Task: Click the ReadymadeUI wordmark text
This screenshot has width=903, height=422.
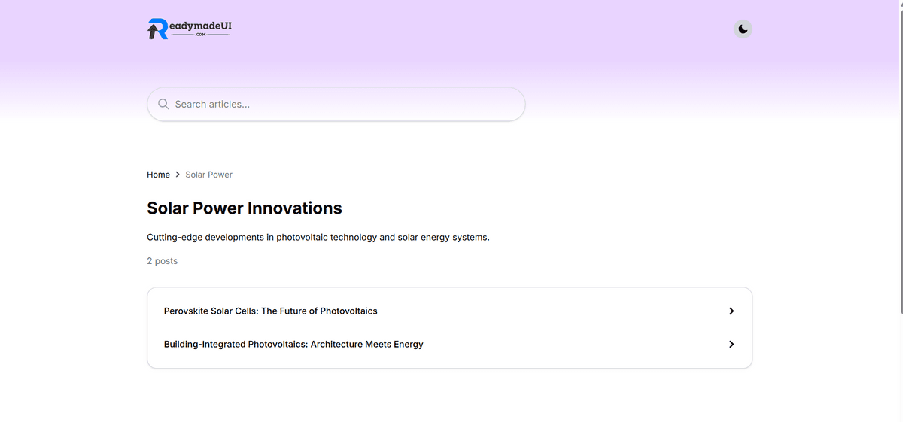Action: (x=199, y=25)
